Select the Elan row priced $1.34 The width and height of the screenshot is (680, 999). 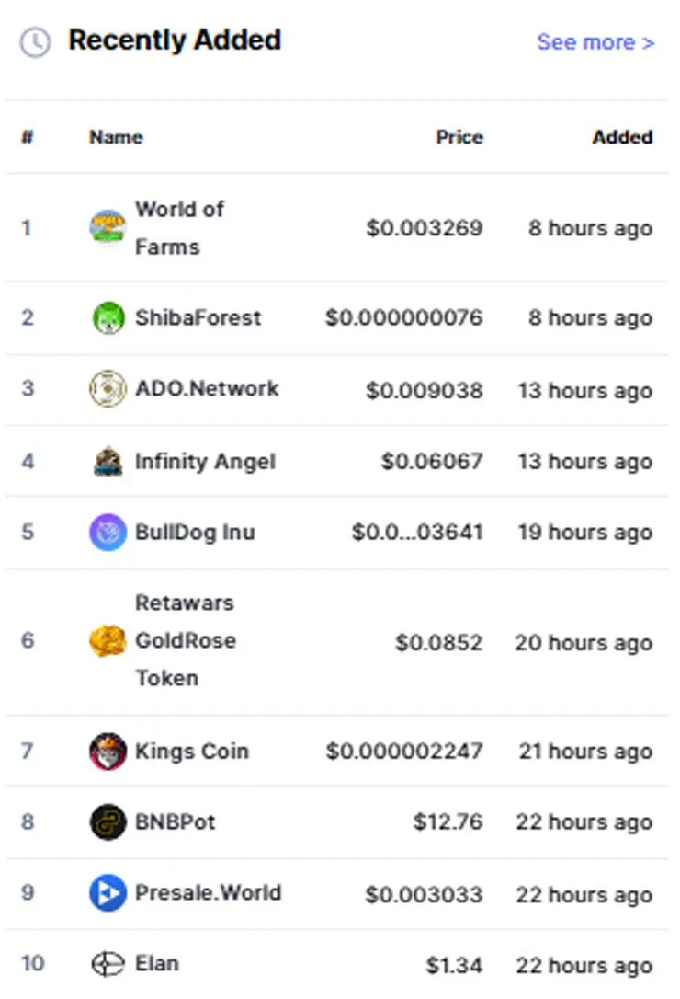337,964
